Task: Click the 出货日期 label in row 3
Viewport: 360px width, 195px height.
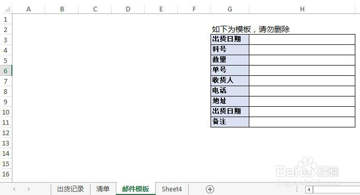Action: pos(230,39)
